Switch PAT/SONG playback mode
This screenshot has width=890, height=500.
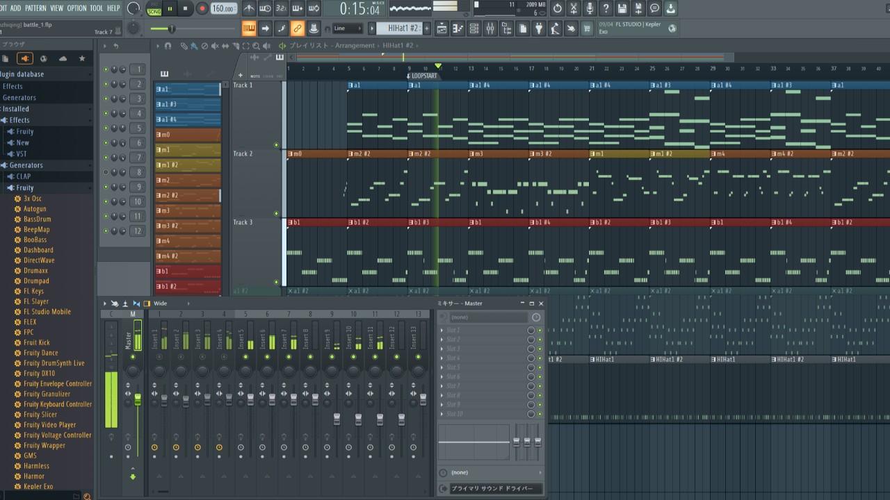click(x=154, y=8)
